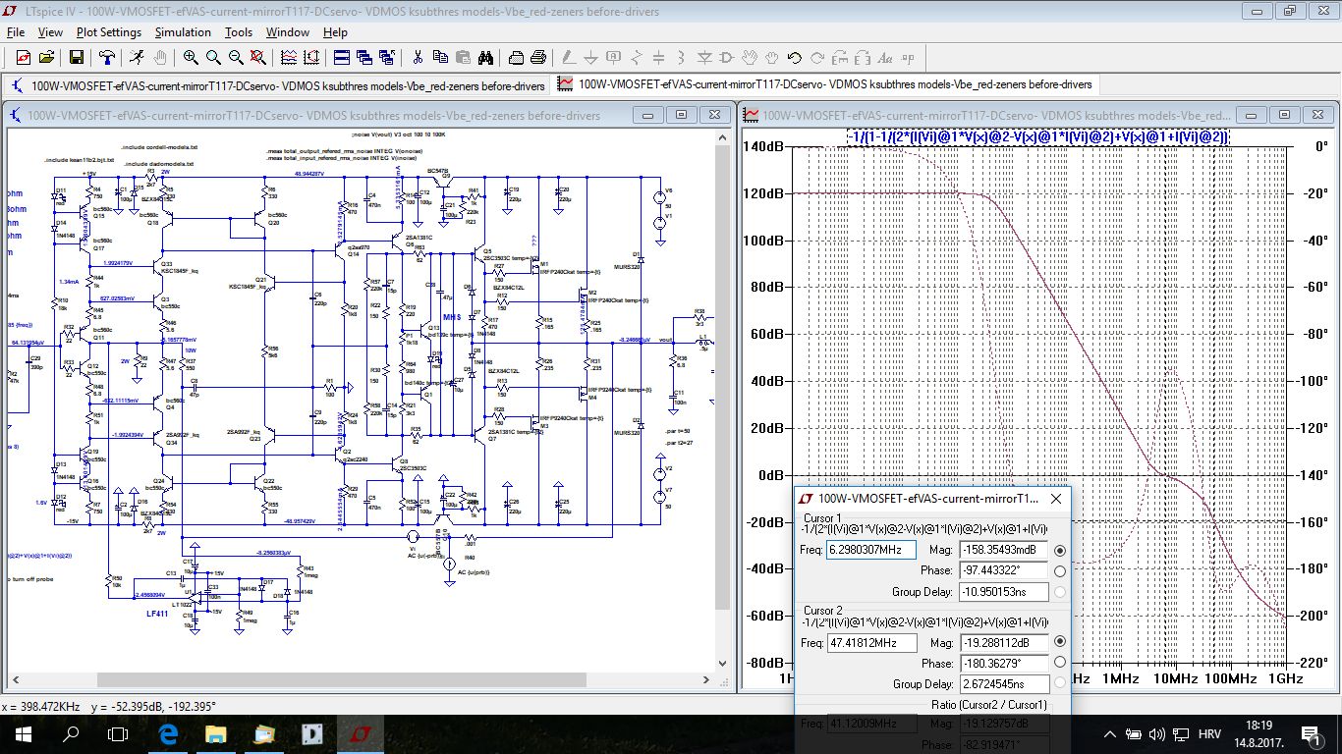Click the Zoom Out magnifier icon
1342x754 pixels.
click(236, 57)
